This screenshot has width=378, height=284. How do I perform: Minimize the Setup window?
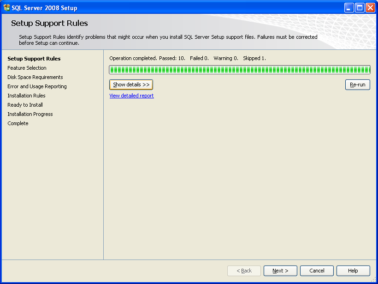click(x=348, y=8)
